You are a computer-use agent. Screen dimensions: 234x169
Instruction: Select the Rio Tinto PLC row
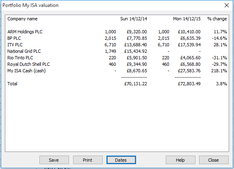(x=117, y=58)
